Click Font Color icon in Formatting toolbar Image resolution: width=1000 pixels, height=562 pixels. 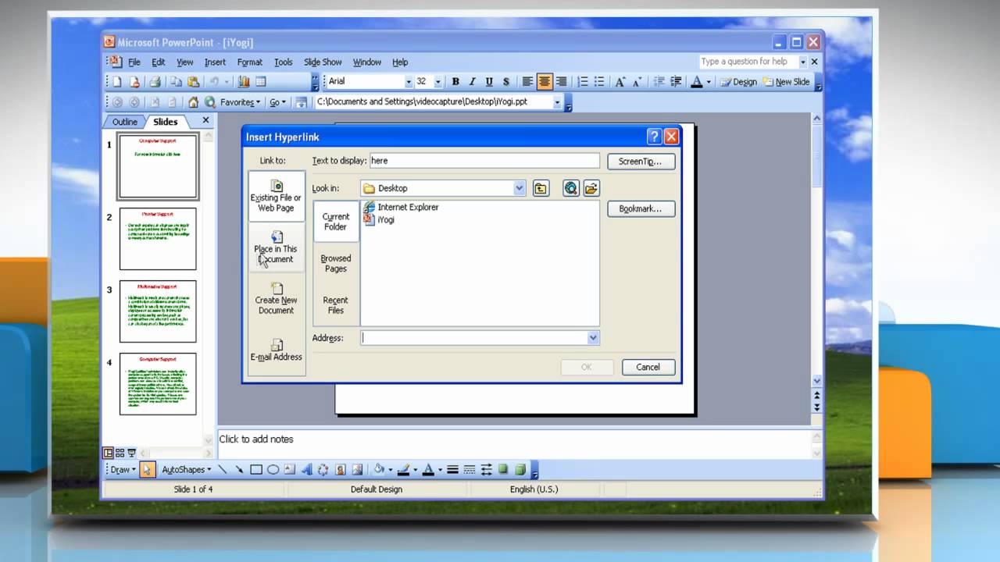click(x=698, y=81)
